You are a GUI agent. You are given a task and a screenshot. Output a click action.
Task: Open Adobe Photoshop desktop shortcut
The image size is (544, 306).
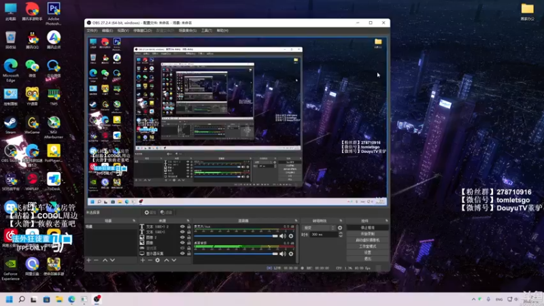tap(54, 13)
